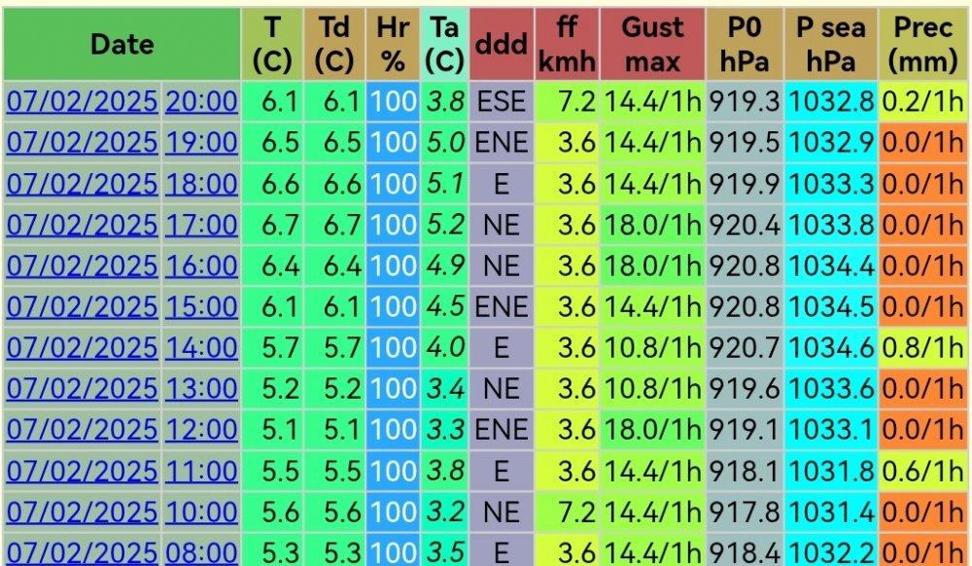Click the Prec (mm) column header
Viewport: 972px width, 566px height.
[x=922, y=44]
